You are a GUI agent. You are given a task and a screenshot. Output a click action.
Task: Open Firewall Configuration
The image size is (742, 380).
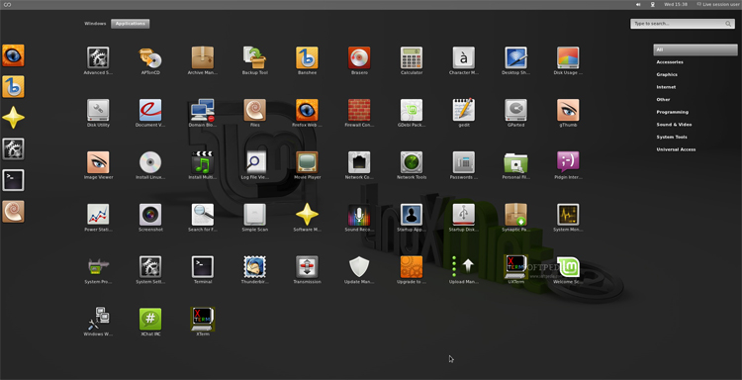coord(359,110)
